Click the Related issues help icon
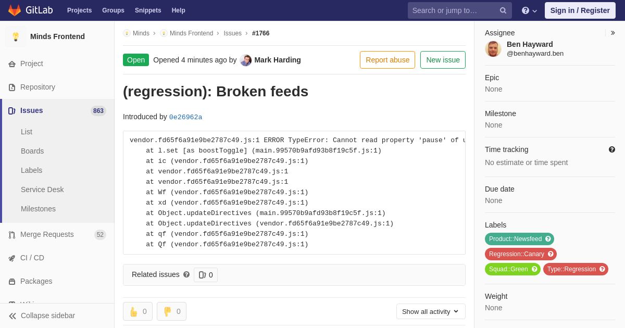This screenshot has width=625, height=328. (186, 274)
